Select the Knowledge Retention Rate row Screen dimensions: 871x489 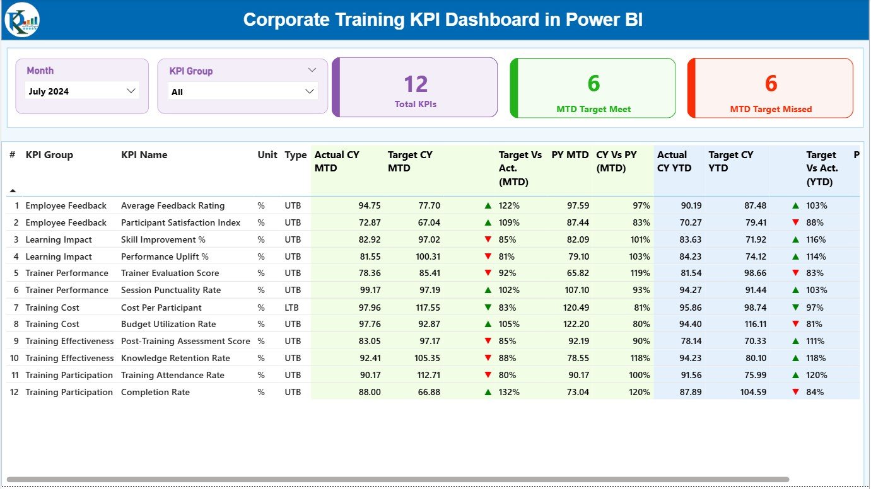coord(175,358)
